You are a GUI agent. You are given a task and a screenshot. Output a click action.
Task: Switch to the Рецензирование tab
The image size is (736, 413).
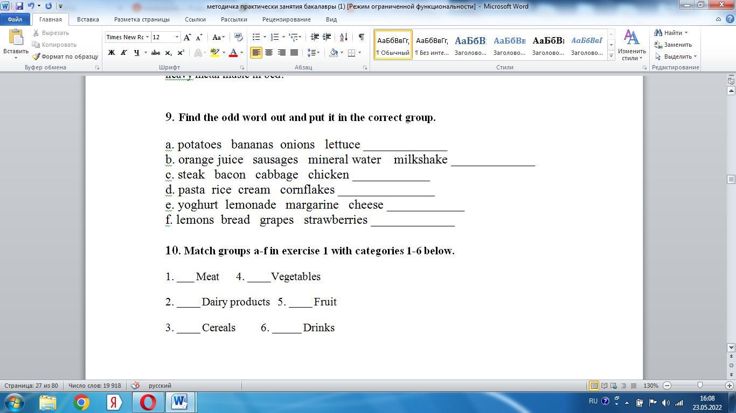(287, 19)
